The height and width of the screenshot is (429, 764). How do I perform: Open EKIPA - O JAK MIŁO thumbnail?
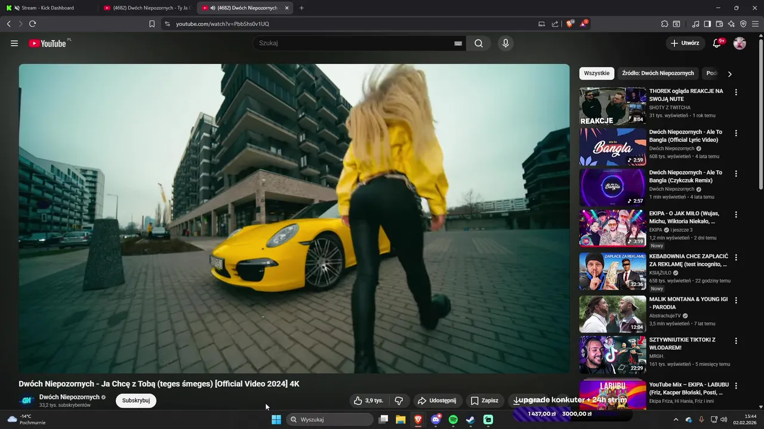[x=612, y=228]
